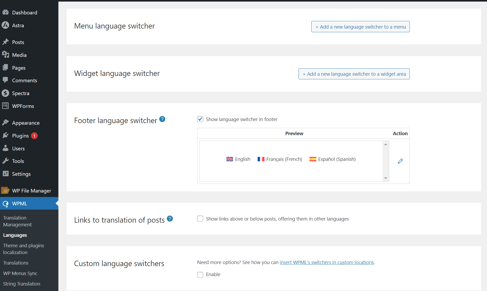Screen dimensions: 487x291
Task: Click the help icon beside Footer language switcher
Action: (162, 119)
